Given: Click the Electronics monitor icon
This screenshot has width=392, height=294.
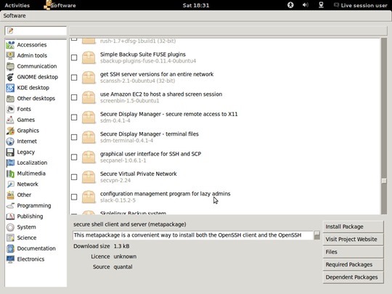Looking at the screenshot, I should 10,259.
